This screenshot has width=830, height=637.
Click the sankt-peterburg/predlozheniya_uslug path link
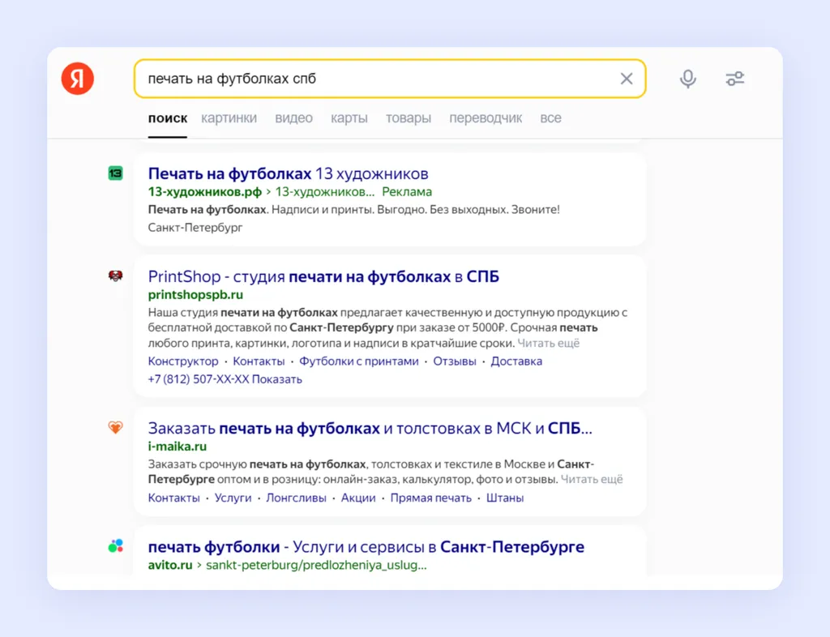[x=316, y=565]
